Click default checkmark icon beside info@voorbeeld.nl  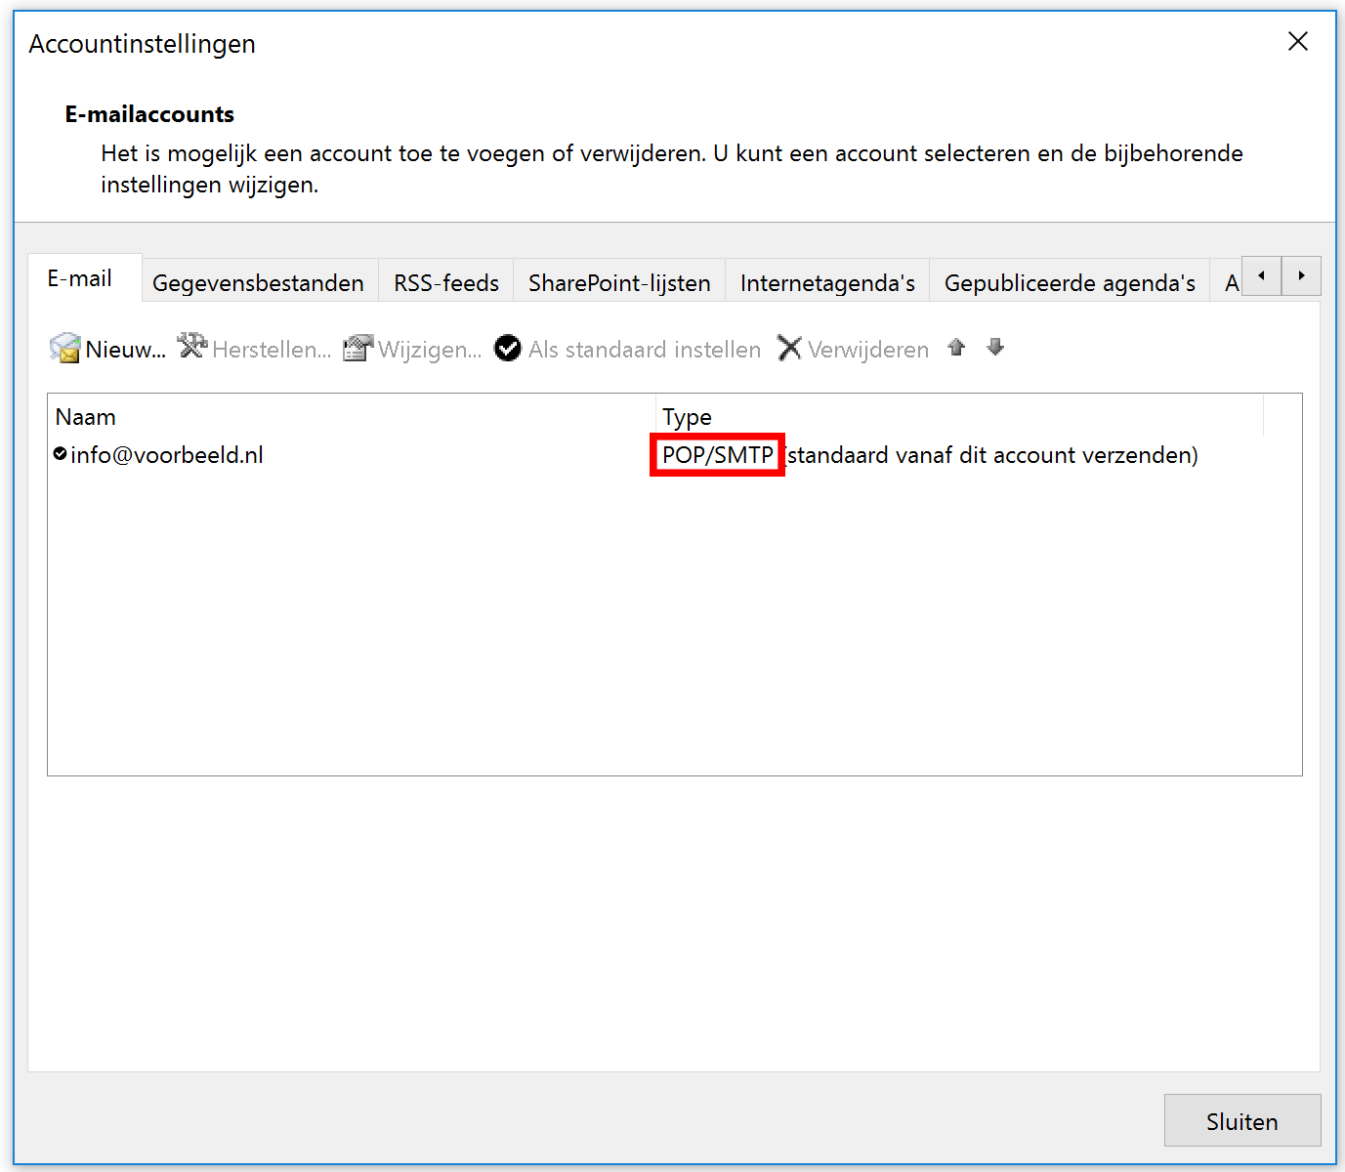(61, 454)
